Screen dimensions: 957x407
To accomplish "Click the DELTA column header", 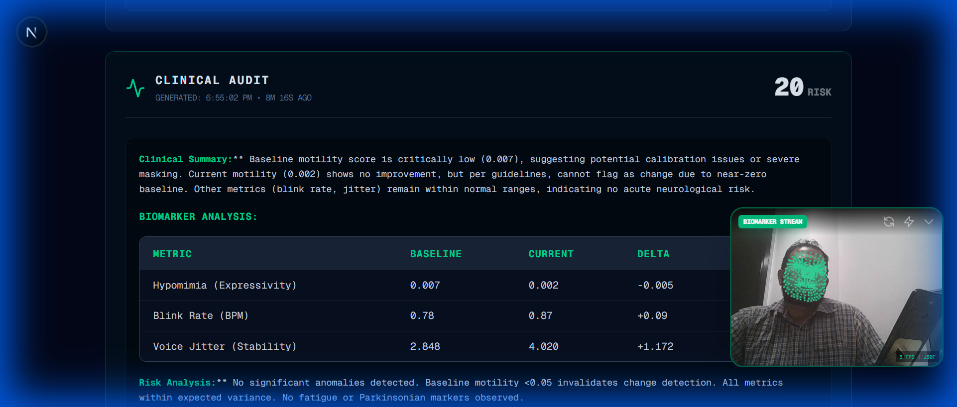I will (x=653, y=254).
